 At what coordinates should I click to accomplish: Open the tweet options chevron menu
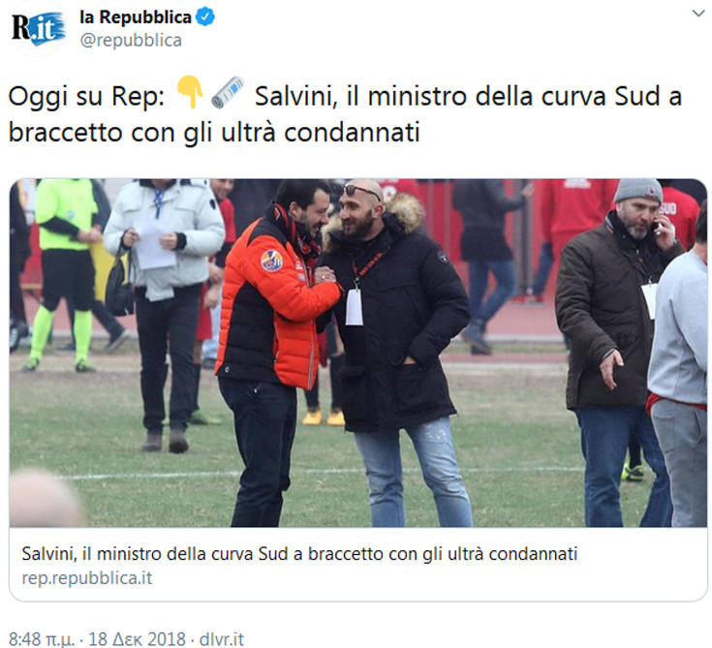click(x=697, y=14)
